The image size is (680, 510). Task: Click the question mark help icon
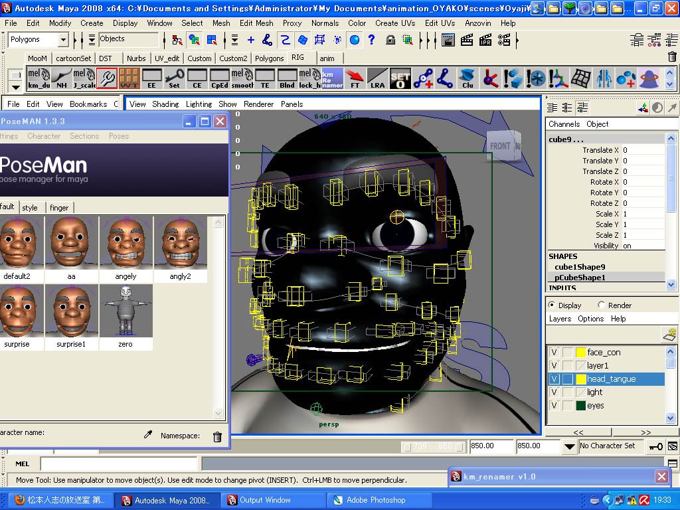372,40
